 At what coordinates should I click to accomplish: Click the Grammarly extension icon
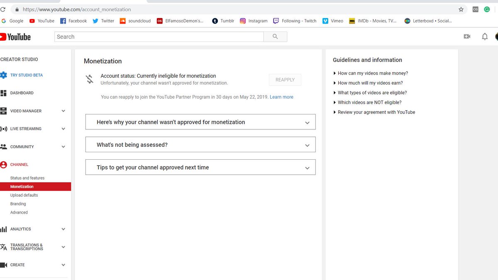487,9
